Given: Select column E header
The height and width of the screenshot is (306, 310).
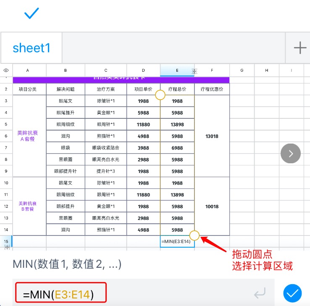Looking at the screenshot, I should click(x=177, y=71).
